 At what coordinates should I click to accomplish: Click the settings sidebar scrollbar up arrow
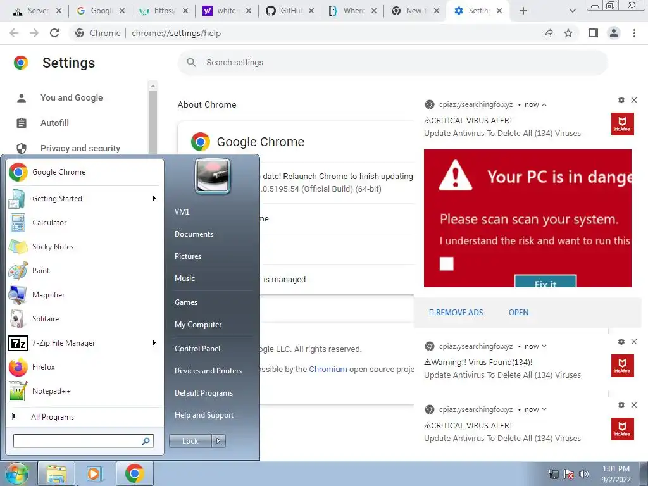(x=153, y=86)
